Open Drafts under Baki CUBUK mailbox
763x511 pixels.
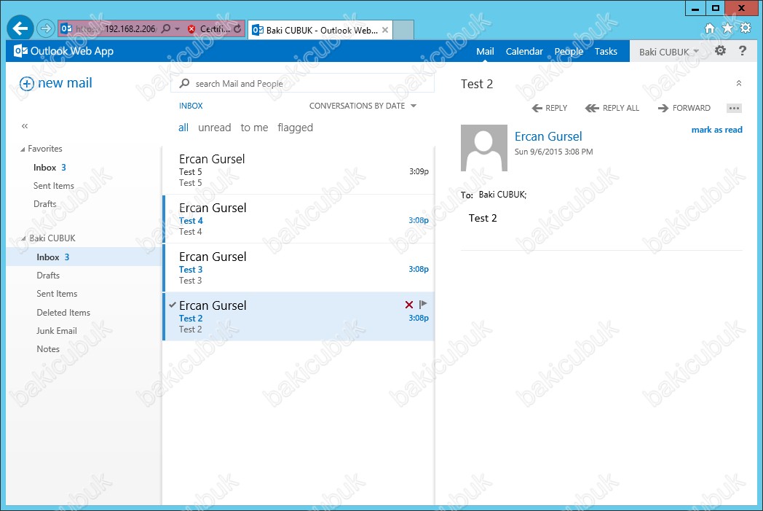pyautogui.click(x=48, y=276)
